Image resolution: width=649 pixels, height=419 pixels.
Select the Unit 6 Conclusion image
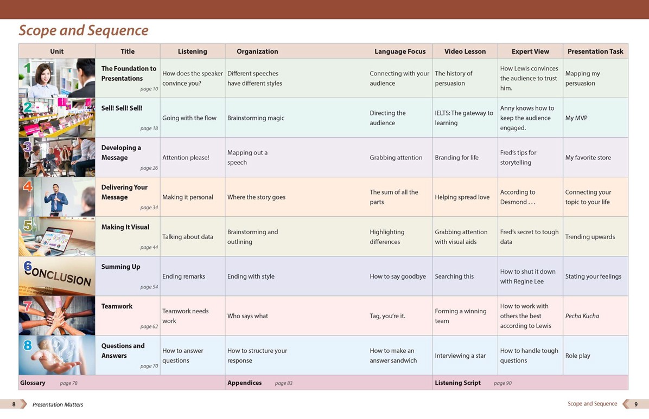(57, 276)
